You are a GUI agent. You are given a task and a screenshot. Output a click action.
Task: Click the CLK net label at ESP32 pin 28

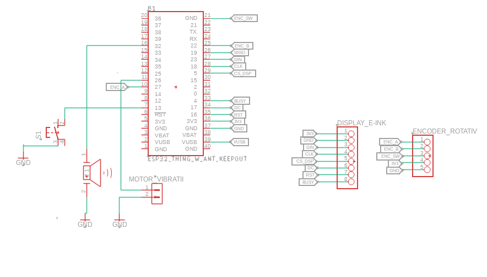pyautogui.click(x=238, y=66)
